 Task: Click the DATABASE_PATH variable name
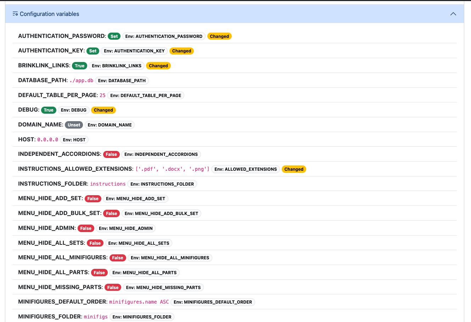42,80
